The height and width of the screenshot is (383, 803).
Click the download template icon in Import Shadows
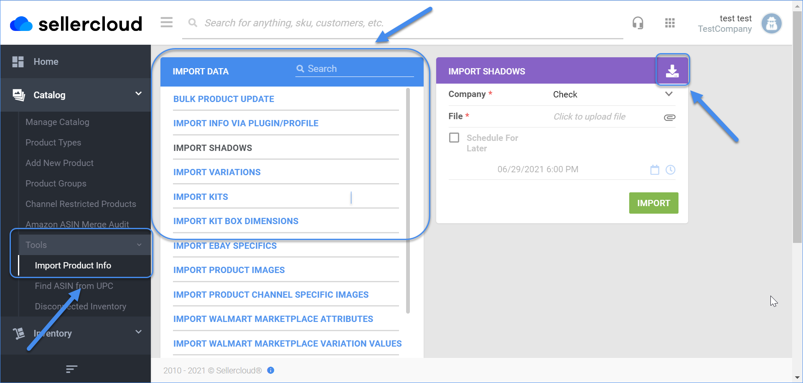[672, 70]
